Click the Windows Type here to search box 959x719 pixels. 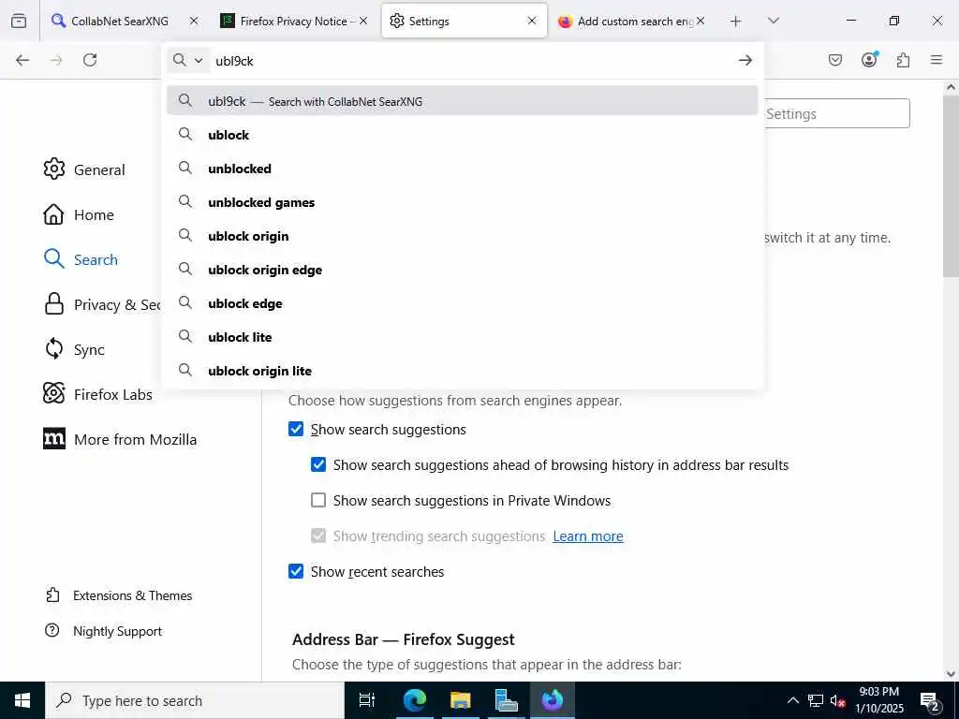195,700
